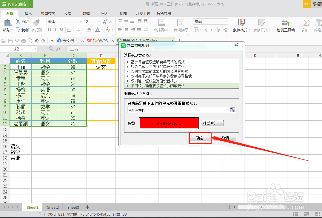Click the Table Style (表格样式) icon
322x218 pixels.
click(x=262, y=22)
